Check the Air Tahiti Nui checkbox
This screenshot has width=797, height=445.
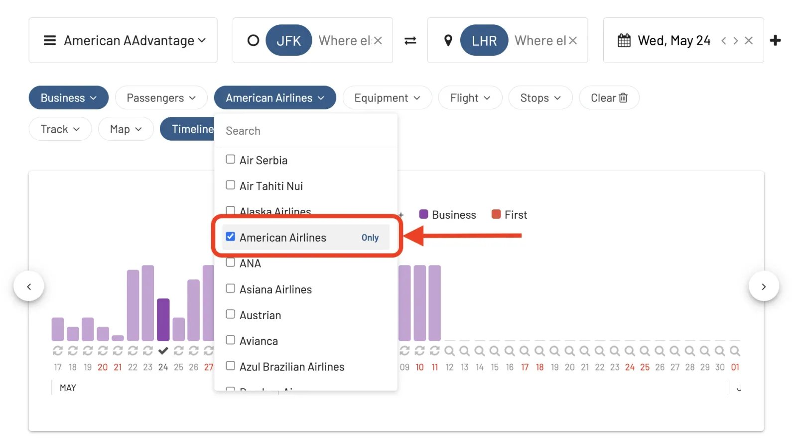(230, 185)
